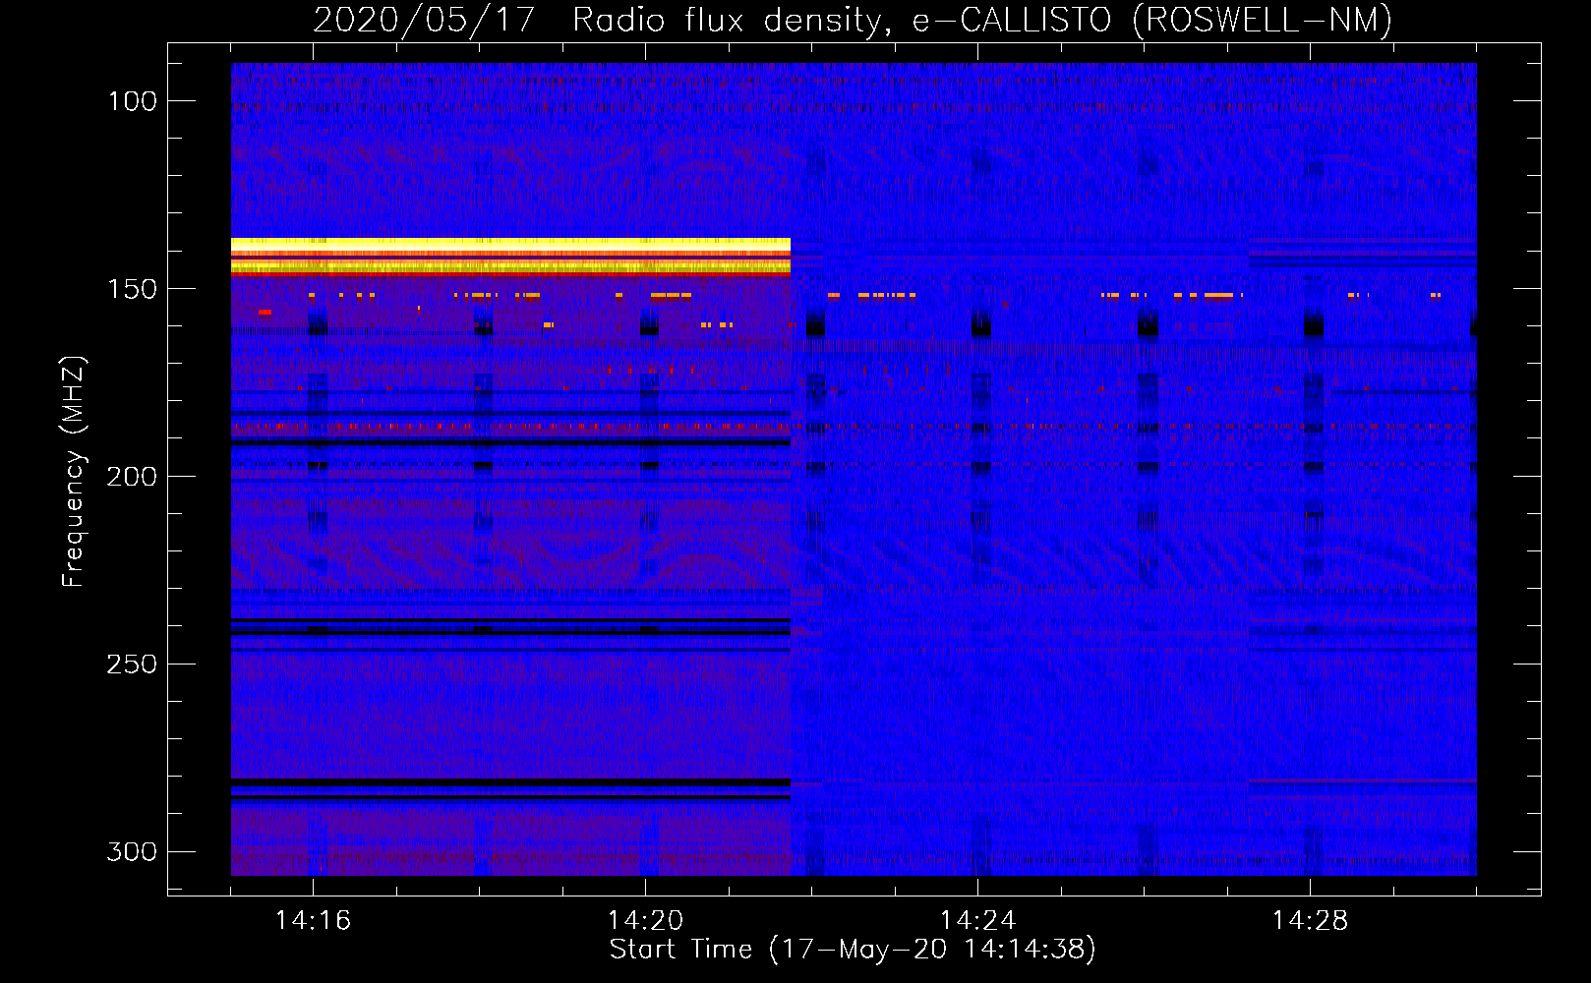The width and height of the screenshot is (1591, 983).
Task: Select the 150 frequency tick label
Action: click(132, 289)
